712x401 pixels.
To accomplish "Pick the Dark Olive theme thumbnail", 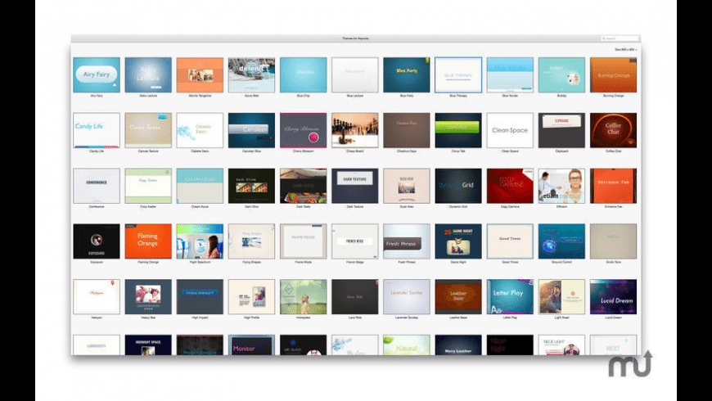I will pyautogui.click(x=251, y=186).
